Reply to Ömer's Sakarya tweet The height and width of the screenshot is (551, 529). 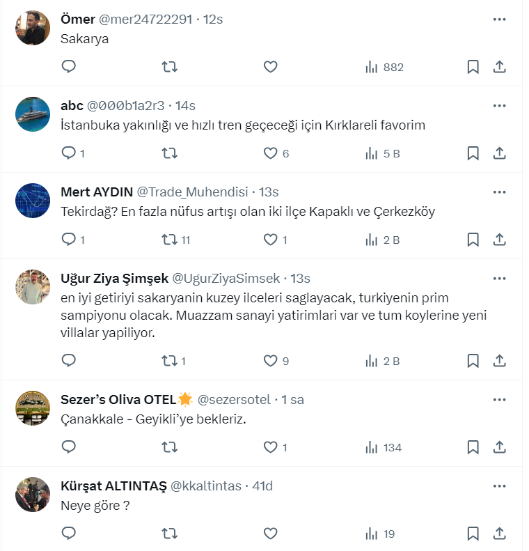pos(68,67)
